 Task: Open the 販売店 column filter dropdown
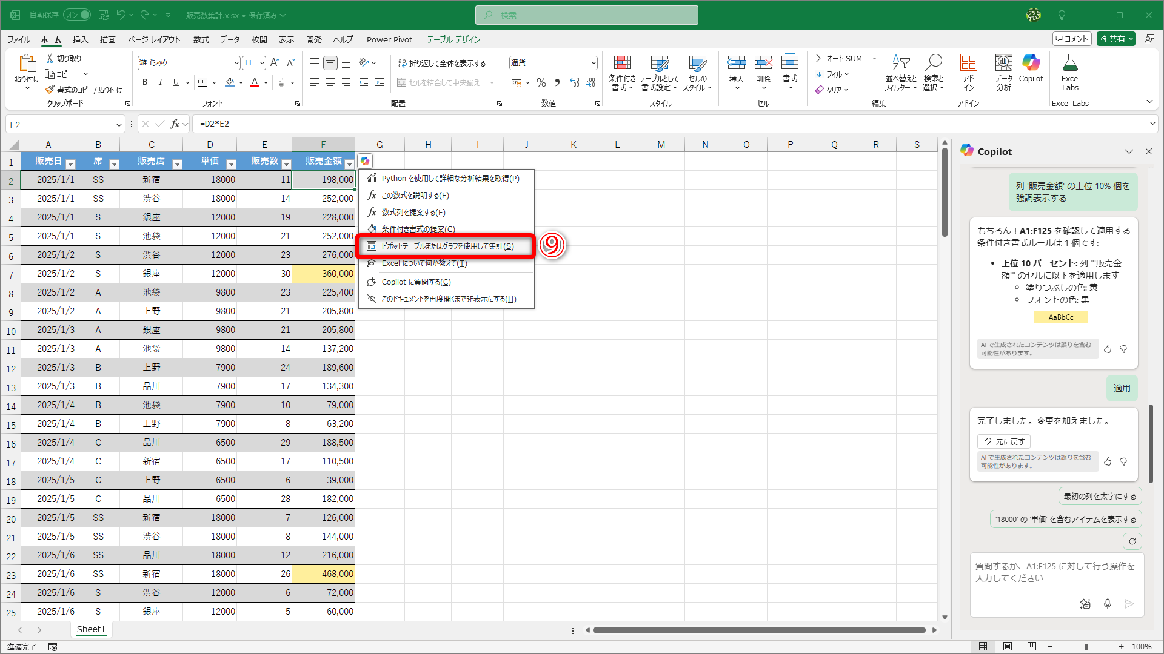(177, 164)
